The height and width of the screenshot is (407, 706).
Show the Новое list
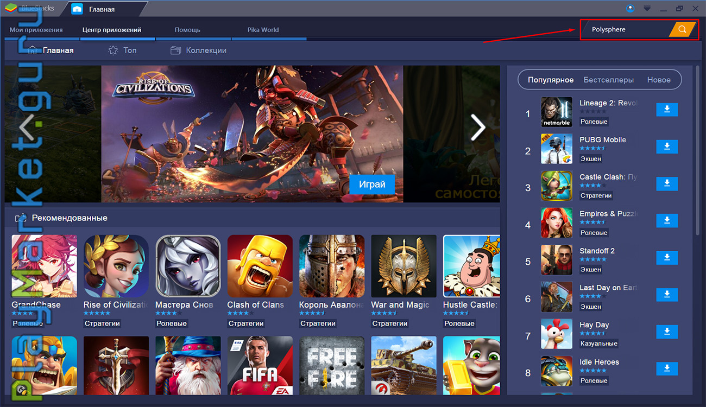(x=659, y=80)
